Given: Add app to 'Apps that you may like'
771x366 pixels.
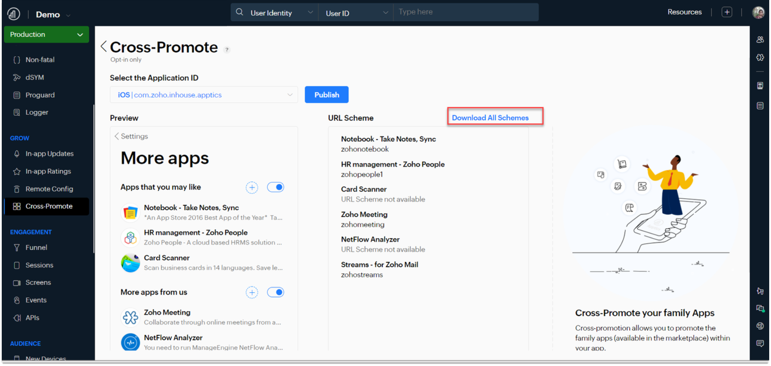Looking at the screenshot, I should click(252, 188).
